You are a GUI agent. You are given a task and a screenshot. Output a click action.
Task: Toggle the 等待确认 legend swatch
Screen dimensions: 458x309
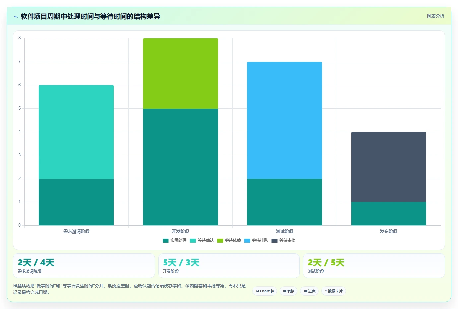point(193,241)
